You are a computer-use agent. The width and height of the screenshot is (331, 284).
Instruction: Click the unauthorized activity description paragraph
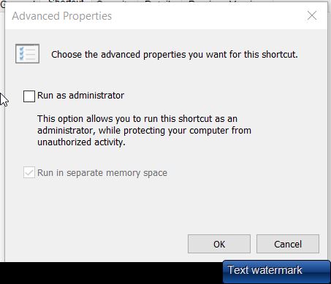point(144,131)
